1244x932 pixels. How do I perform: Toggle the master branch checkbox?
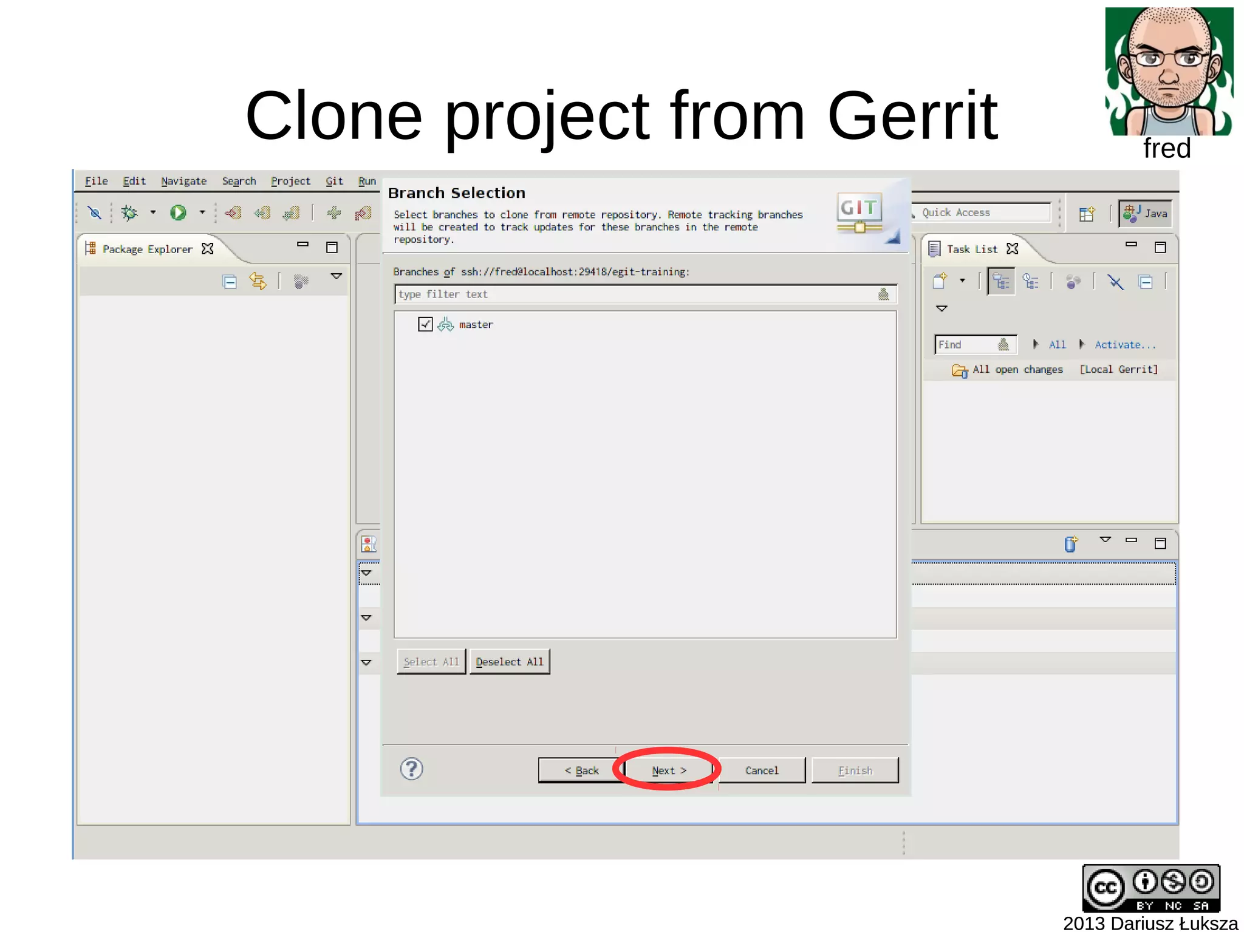(425, 324)
